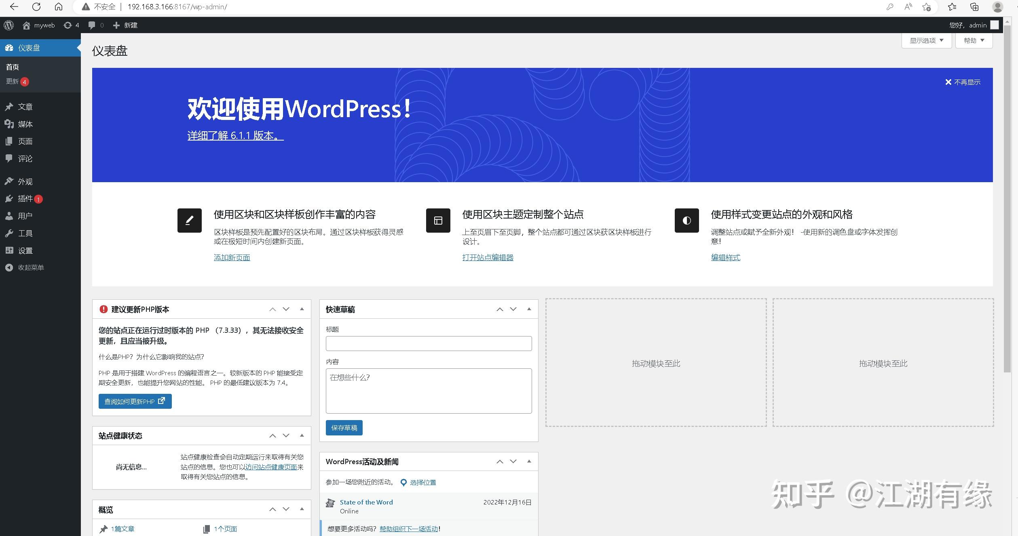
Task: Expand the 帮助 dropdown
Action: pyautogui.click(x=973, y=40)
